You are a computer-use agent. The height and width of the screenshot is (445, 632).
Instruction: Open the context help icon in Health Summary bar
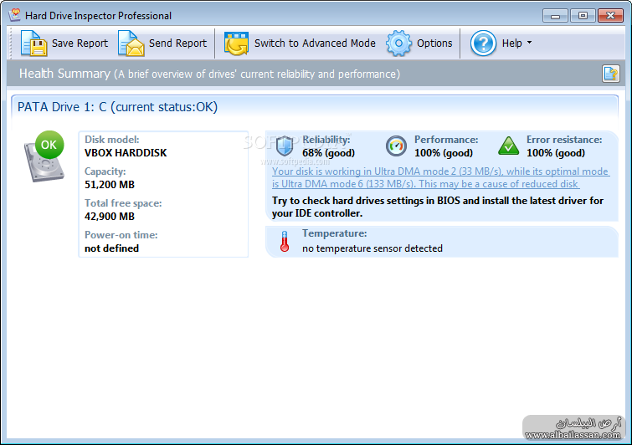pyautogui.click(x=611, y=74)
